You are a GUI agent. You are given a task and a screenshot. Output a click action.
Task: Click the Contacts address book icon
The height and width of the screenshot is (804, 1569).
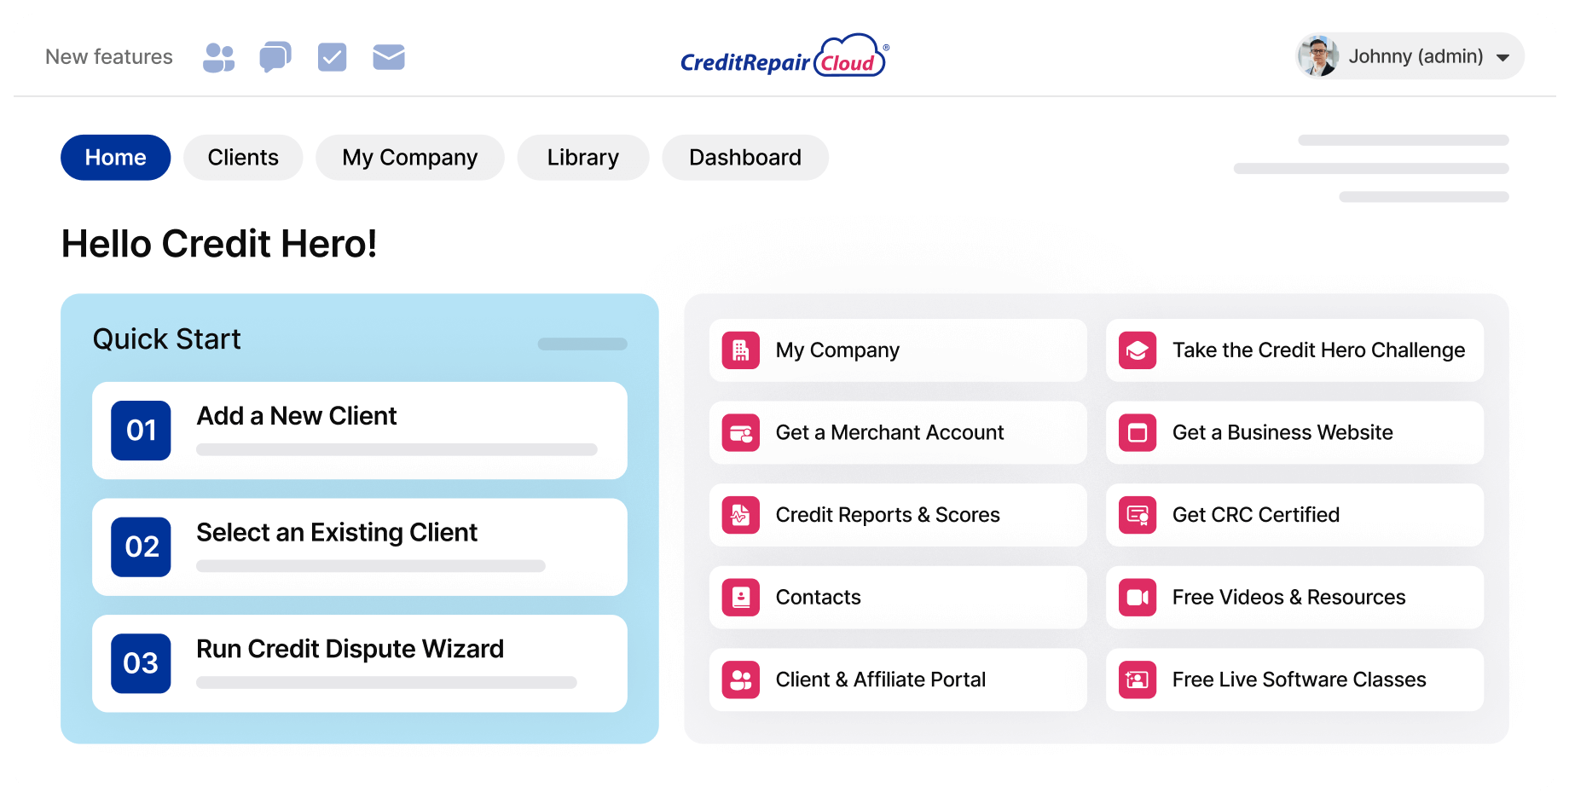point(741,598)
